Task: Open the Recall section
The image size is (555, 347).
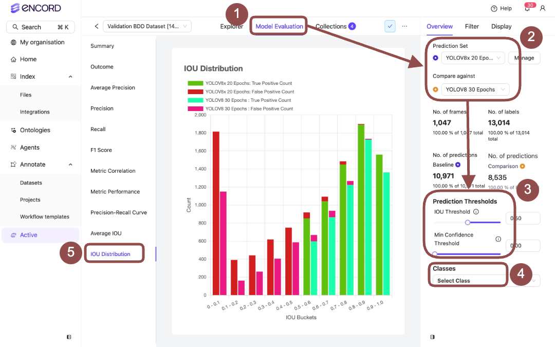Action: click(x=98, y=130)
